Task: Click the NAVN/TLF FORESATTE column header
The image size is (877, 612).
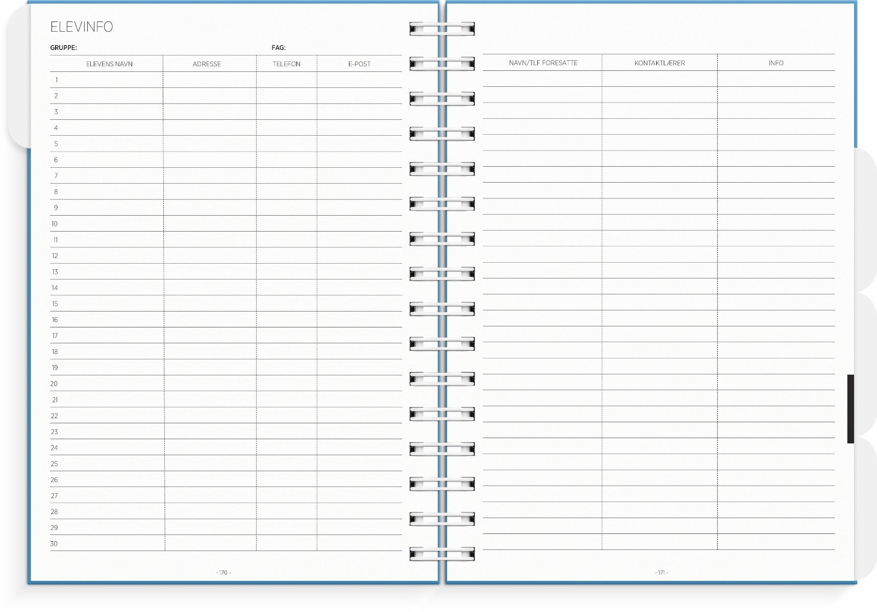Action: (x=543, y=63)
